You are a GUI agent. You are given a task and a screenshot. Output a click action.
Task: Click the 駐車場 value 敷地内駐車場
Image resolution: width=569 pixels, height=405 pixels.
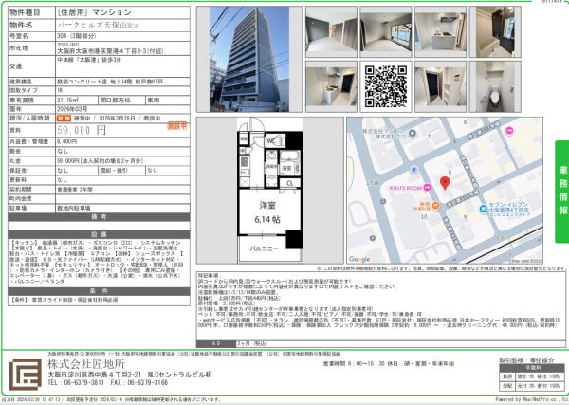click(74, 208)
